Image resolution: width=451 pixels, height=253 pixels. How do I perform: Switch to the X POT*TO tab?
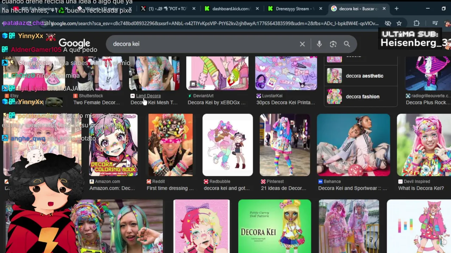point(167,8)
